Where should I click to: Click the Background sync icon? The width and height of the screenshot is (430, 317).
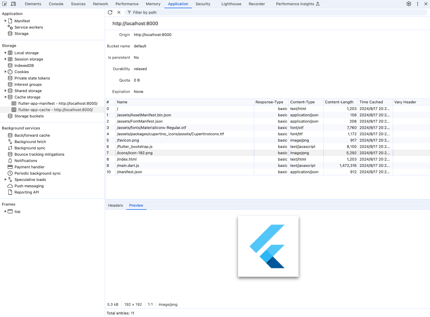pyautogui.click(x=10, y=148)
